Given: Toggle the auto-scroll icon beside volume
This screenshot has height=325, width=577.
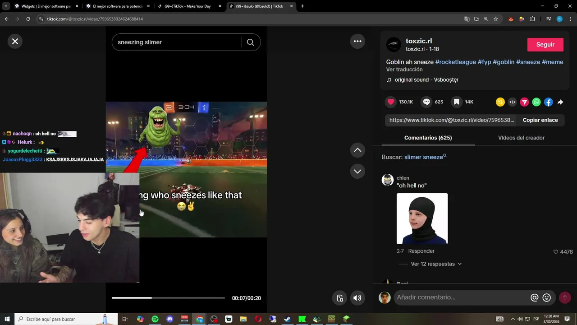Looking at the screenshot, I should point(340,298).
